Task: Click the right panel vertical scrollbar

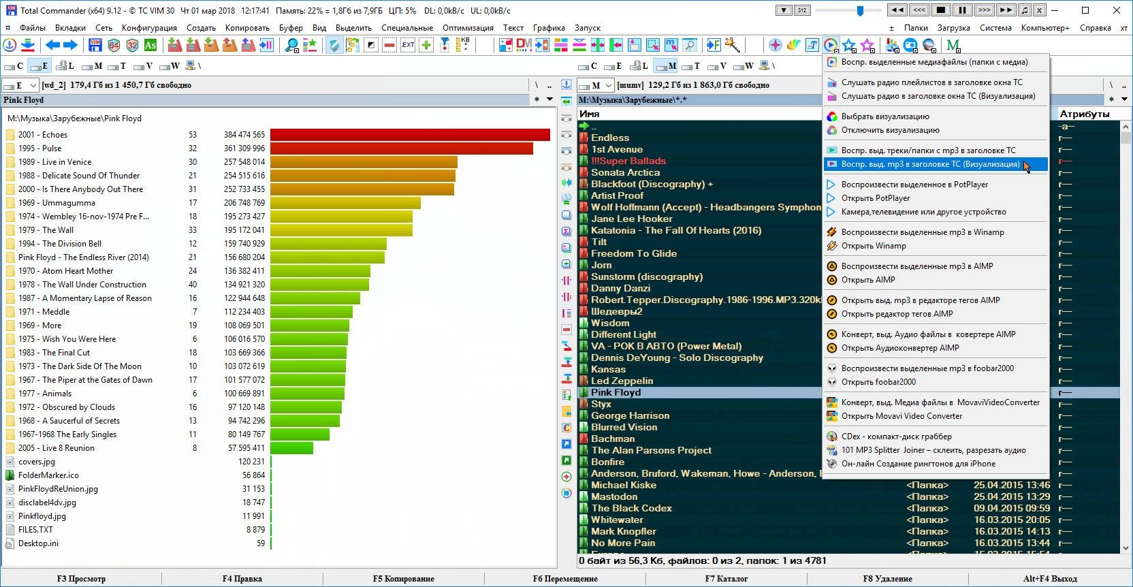Action: (x=1125, y=337)
